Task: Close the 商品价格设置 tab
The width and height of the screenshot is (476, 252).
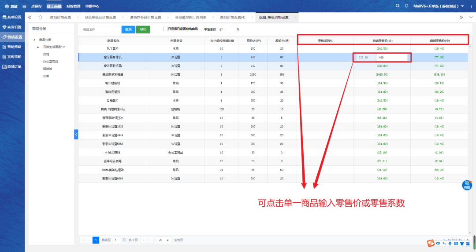Action: (x=78, y=18)
